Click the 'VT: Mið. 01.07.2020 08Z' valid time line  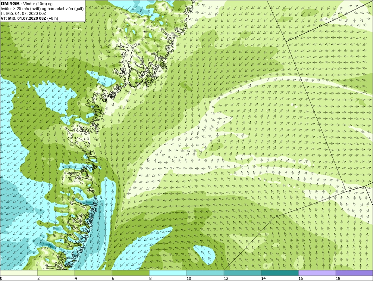[29, 18]
